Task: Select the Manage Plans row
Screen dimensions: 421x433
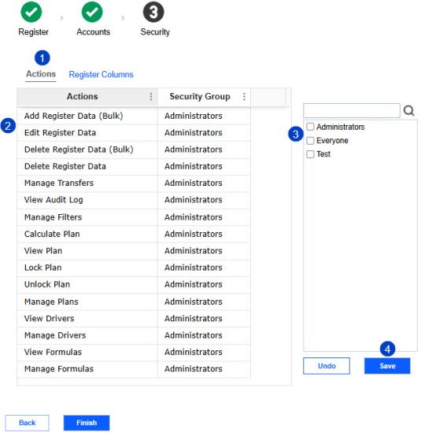Action: 134,302
